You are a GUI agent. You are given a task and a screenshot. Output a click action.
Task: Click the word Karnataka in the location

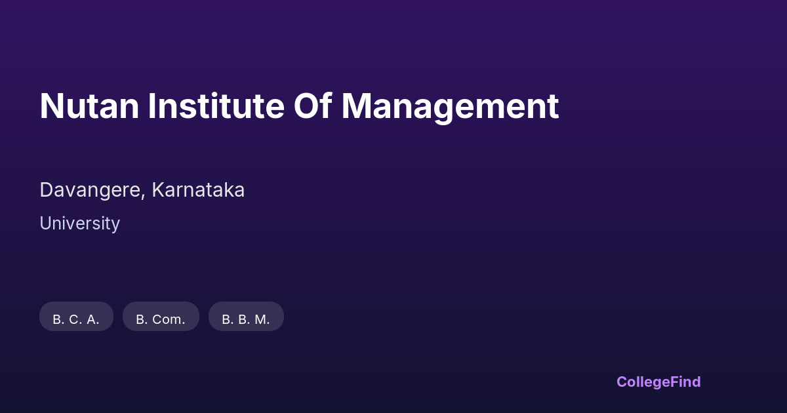coord(198,190)
